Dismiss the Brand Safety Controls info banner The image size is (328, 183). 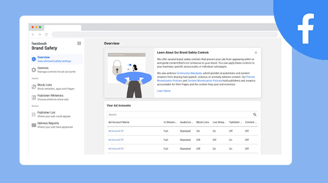coord(256,53)
